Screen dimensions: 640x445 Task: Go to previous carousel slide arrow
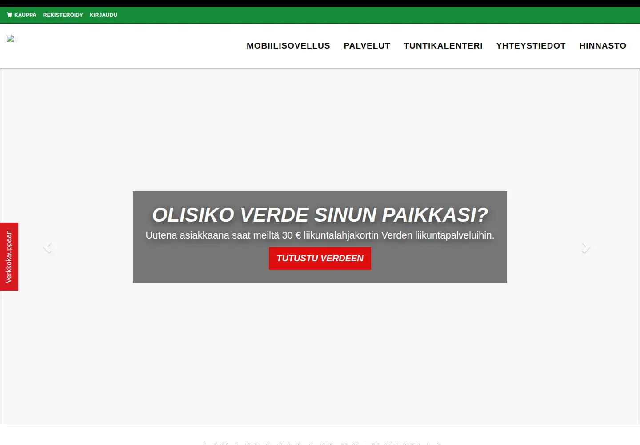pos(47,247)
